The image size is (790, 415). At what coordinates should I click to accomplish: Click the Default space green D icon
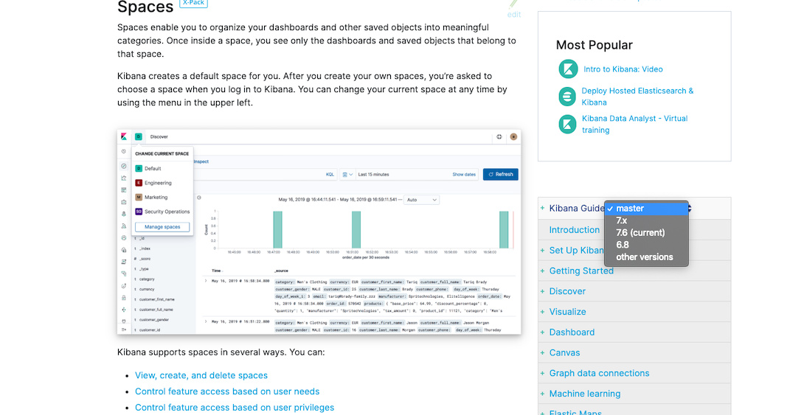click(139, 168)
